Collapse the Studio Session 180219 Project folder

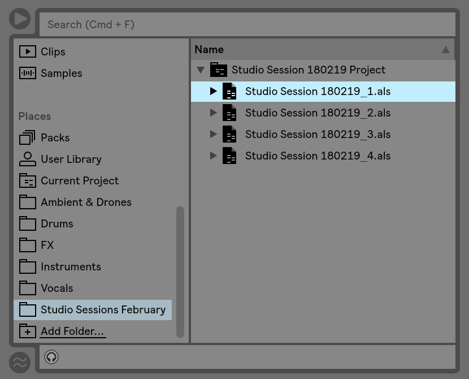click(200, 70)
